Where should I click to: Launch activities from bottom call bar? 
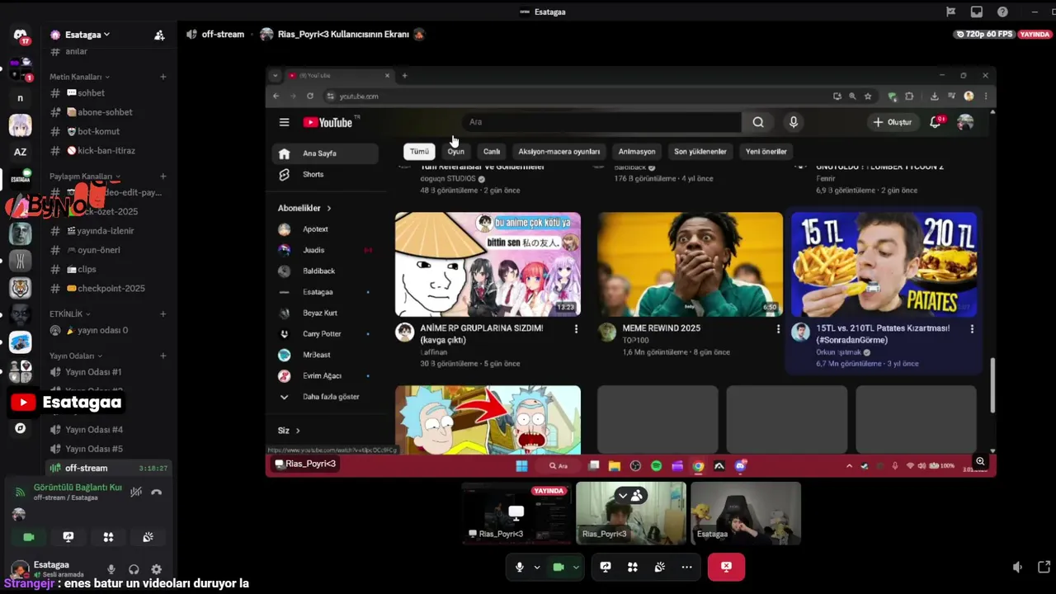click(x=633, y=567)
